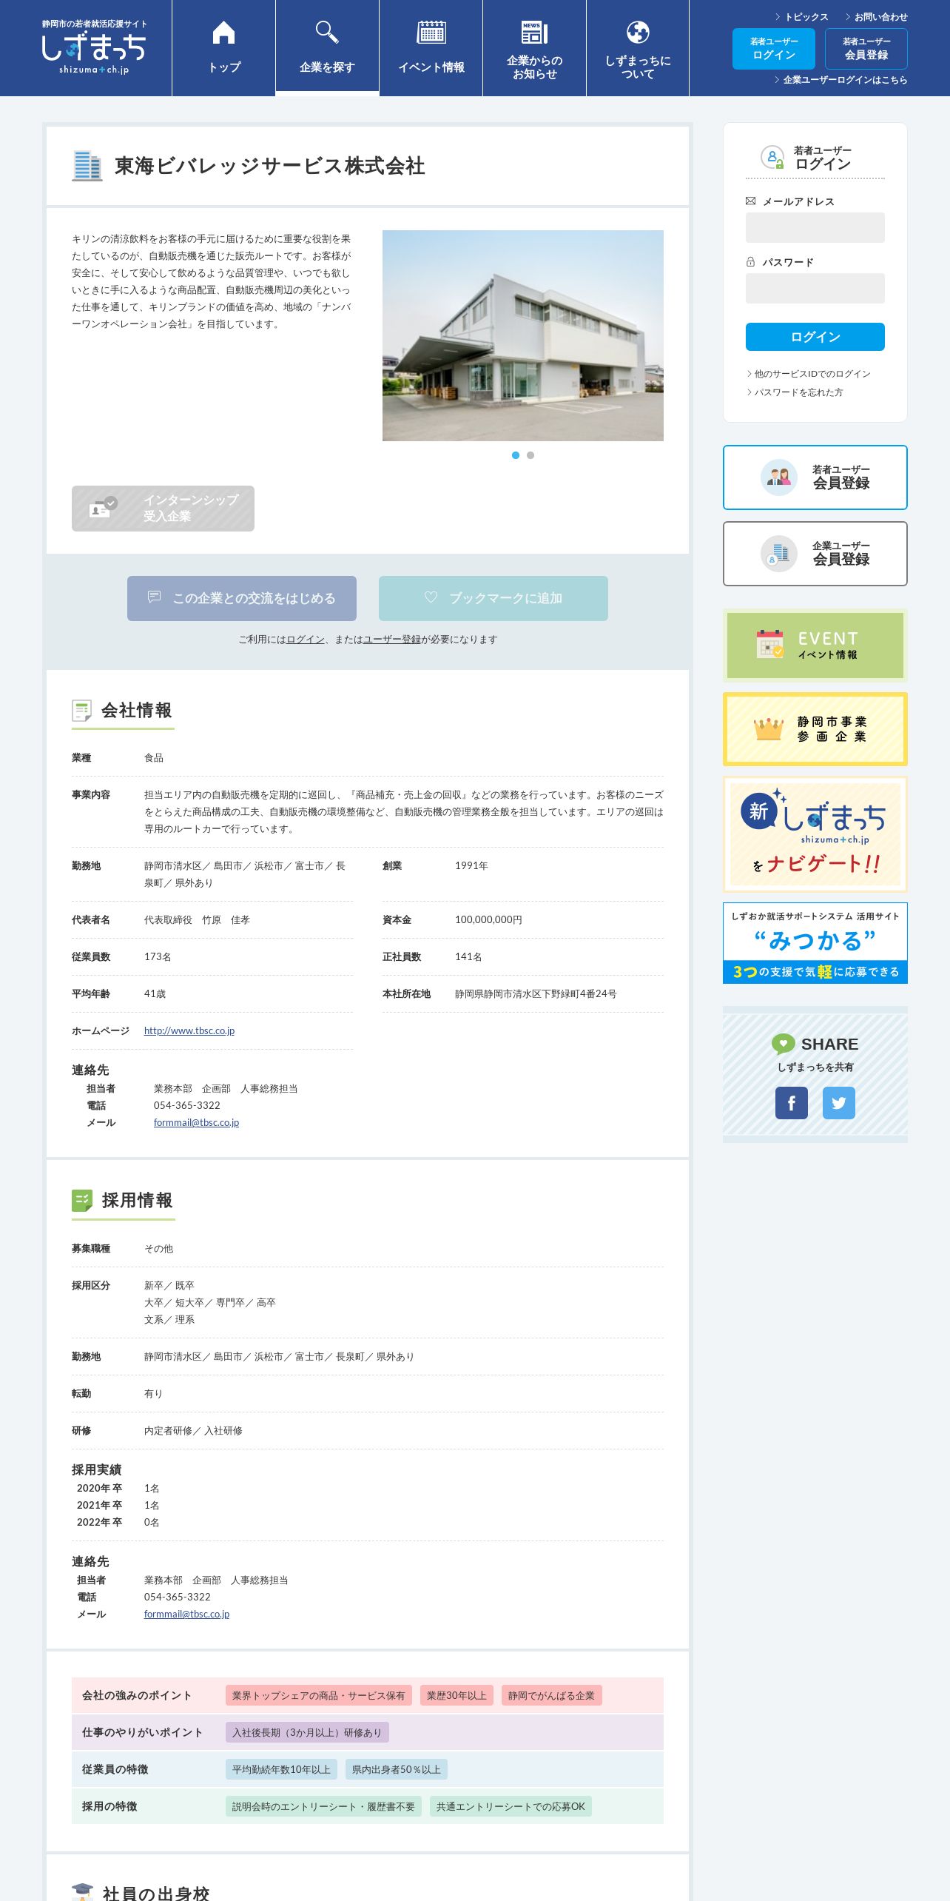Click この企業との交流をはじめる button
Viewport: 950px width, 1901px height.
click(242, 598)
